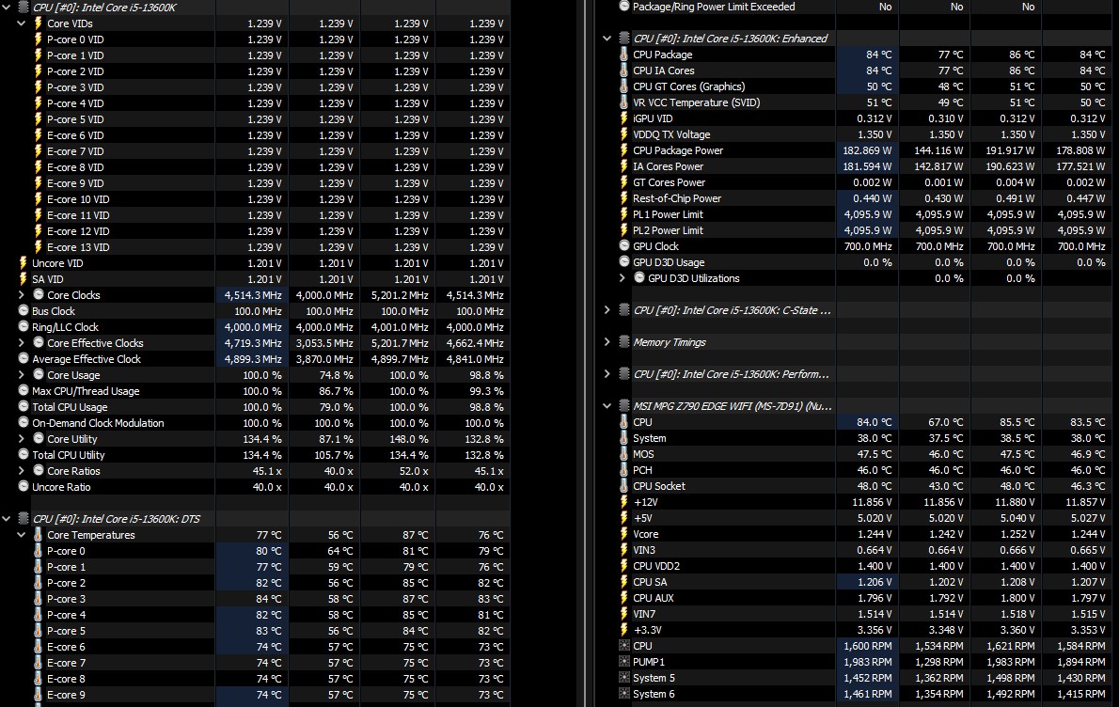Click the motherboard System thermometer icon
This screenshot has height=707, width=1119.
point(624,438)
